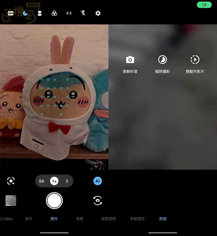Select the 其他 more modes tab
Viewport: 217px width, 236px height.
point(162,219)
